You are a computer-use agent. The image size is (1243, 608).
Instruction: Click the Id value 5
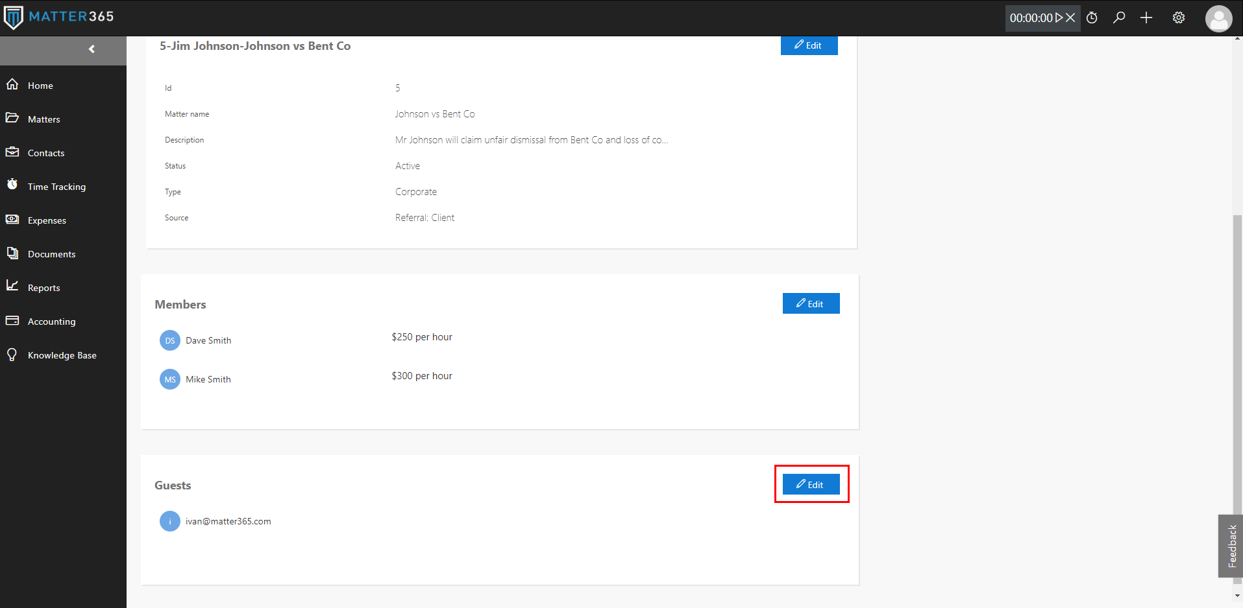[x=398, y=88]
